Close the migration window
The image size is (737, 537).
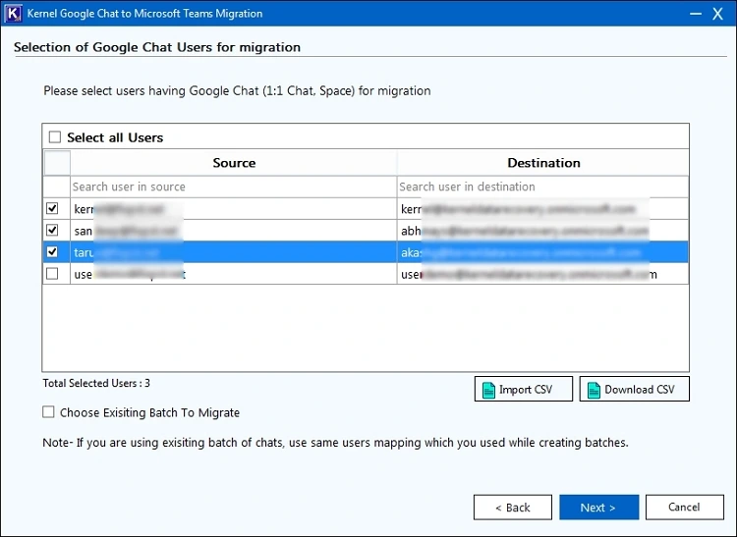pos(719,14)
